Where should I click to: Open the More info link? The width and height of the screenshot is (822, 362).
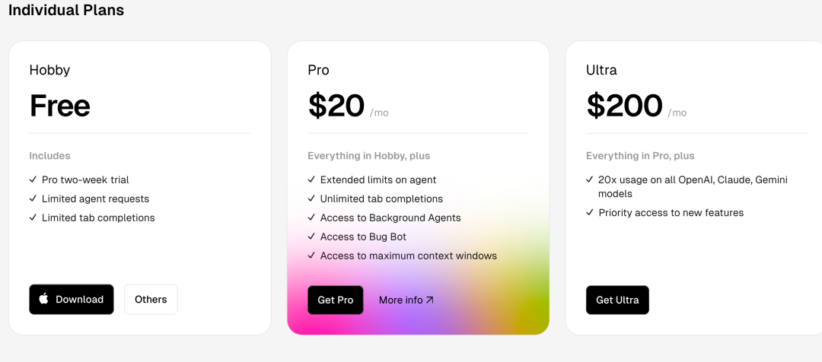tap(406, 300)
